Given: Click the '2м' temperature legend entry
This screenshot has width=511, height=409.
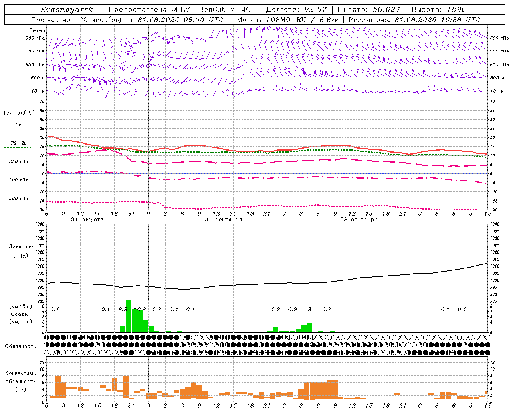Looking at the screenshot, I should click(x=19, y=125).
